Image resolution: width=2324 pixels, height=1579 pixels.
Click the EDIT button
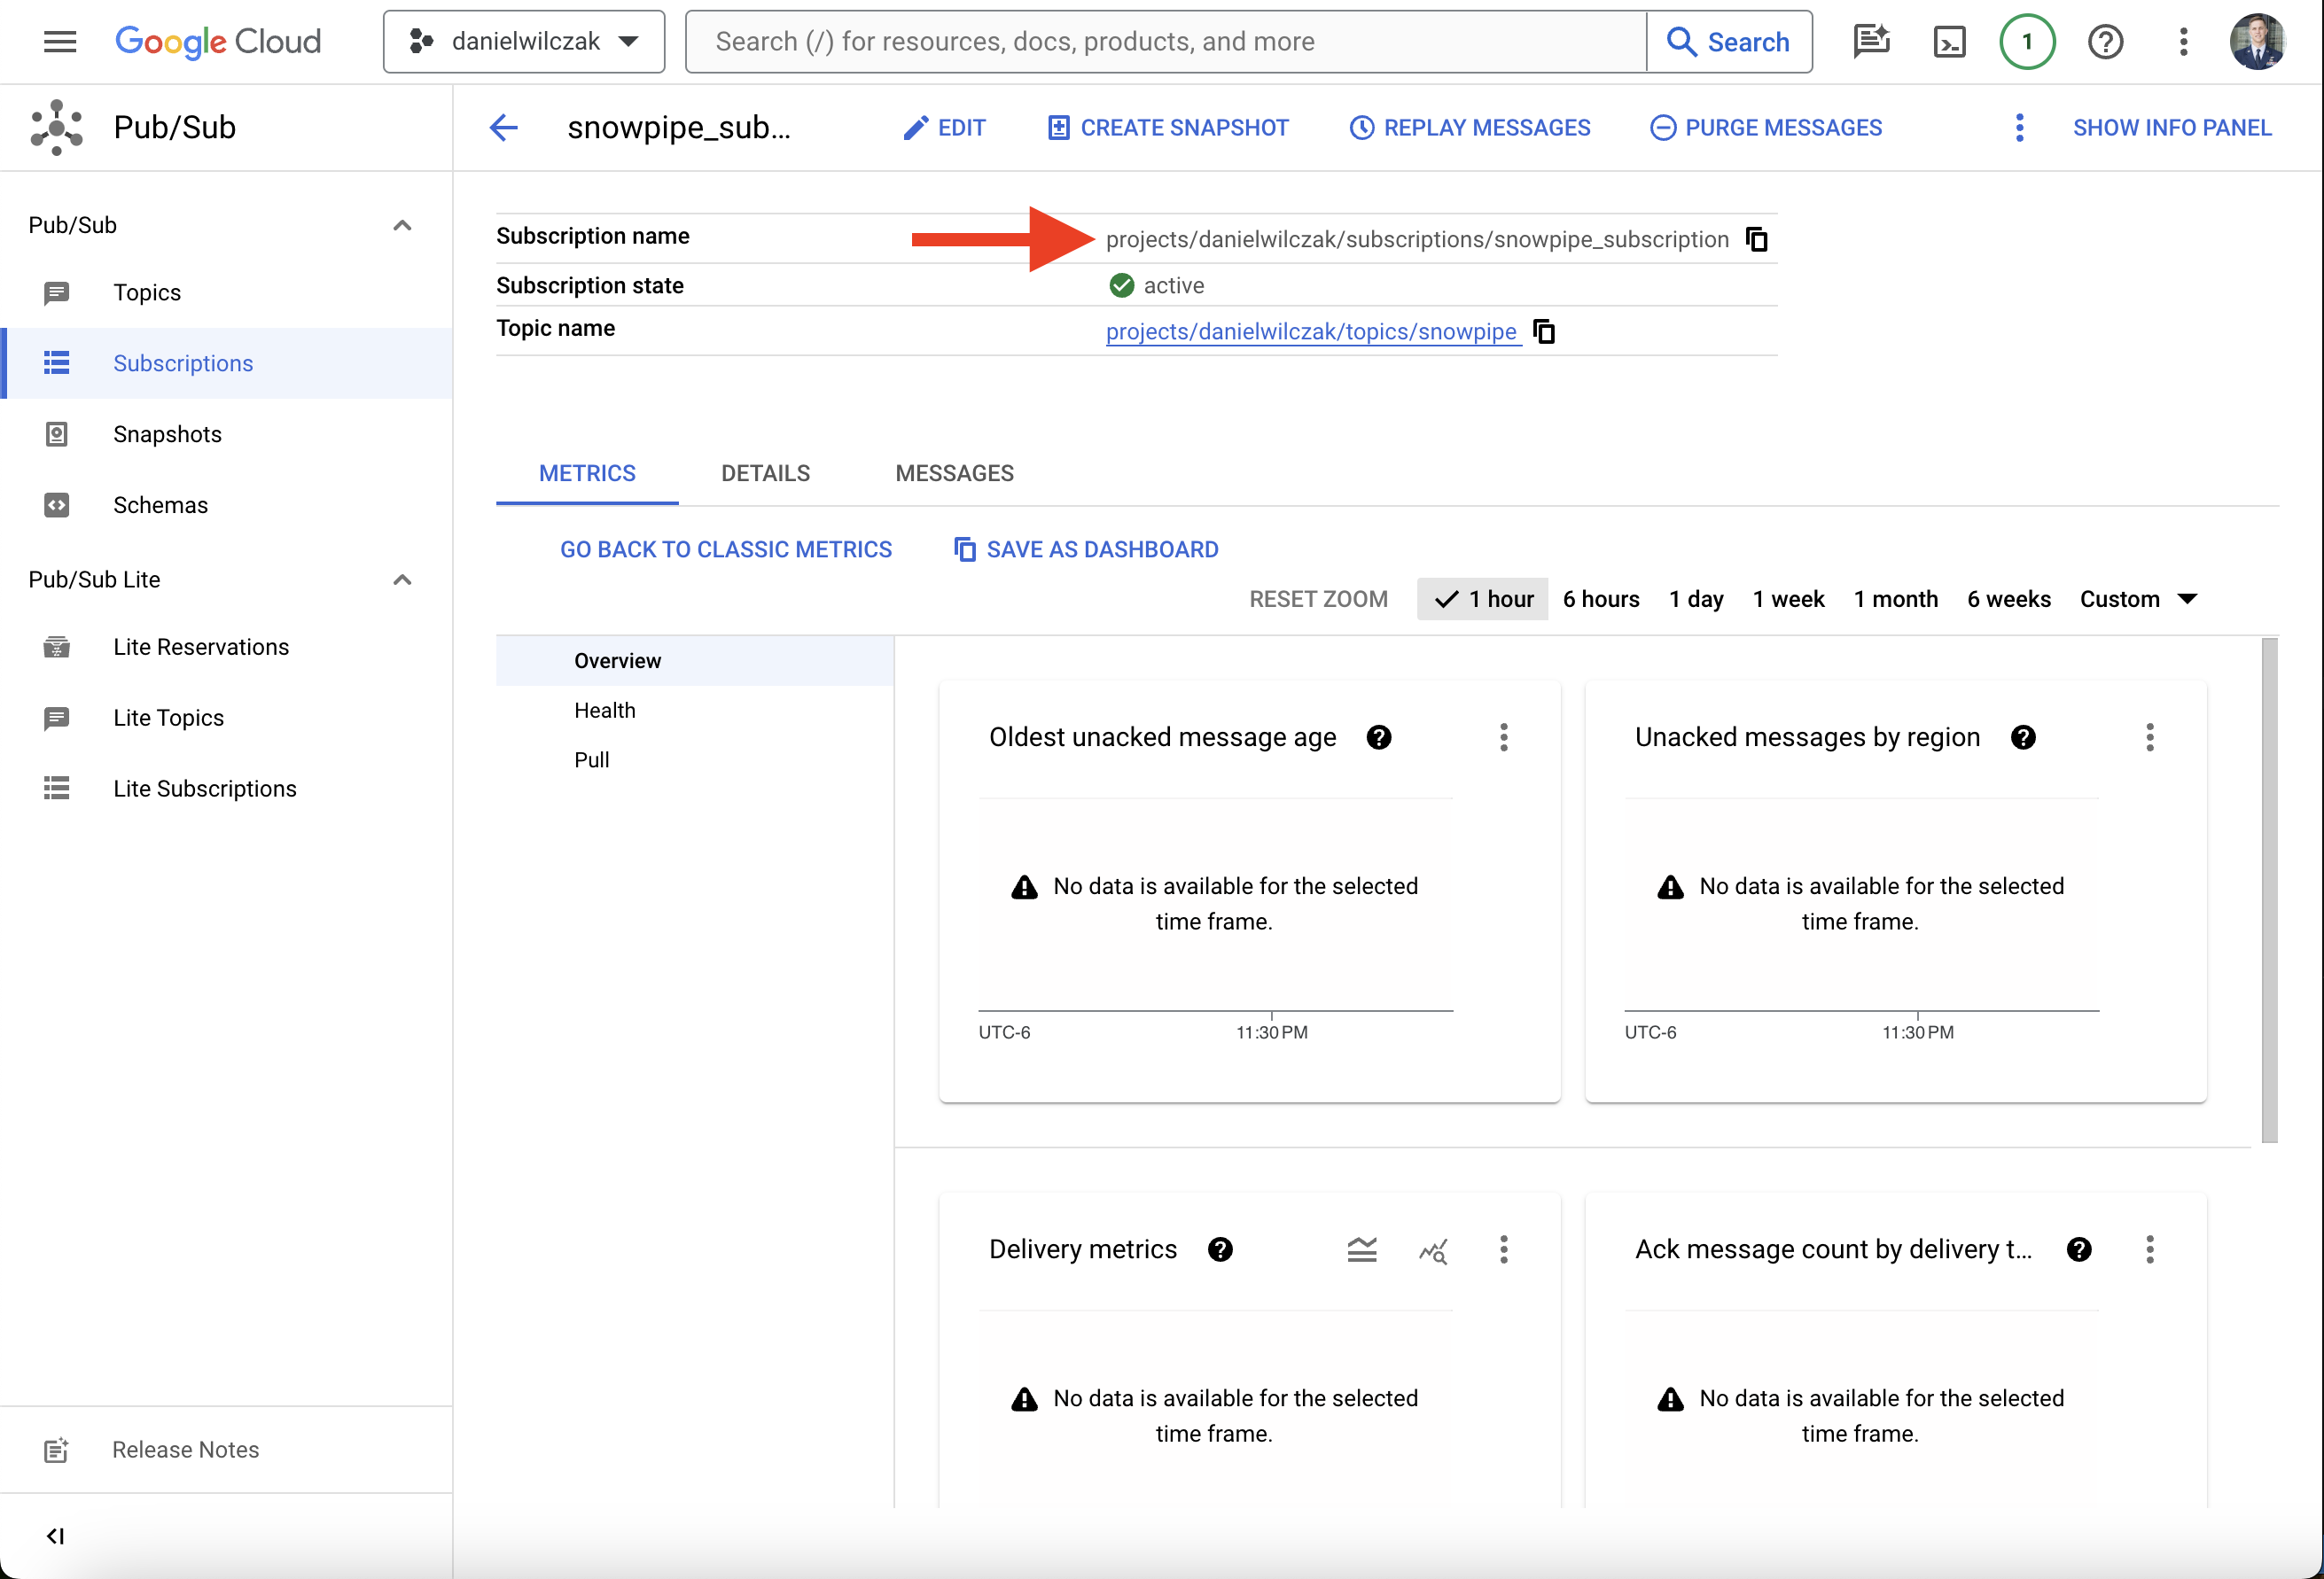944,128
